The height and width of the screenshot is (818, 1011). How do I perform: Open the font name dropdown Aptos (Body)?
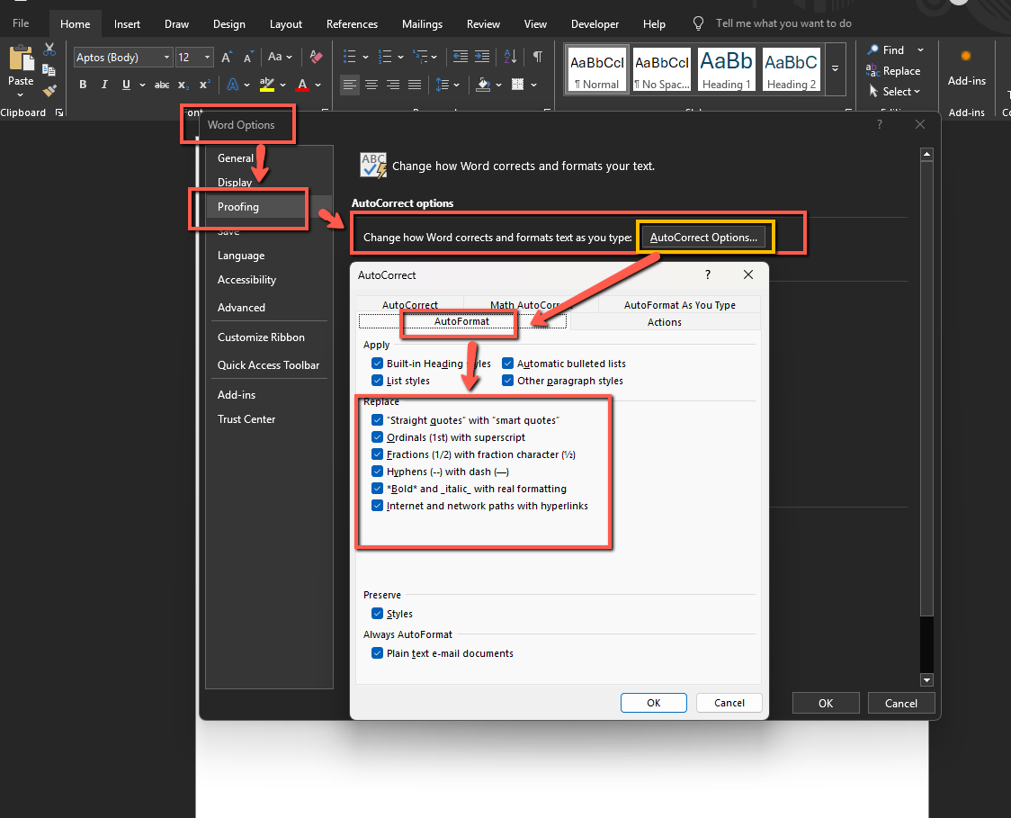point(166,58)
